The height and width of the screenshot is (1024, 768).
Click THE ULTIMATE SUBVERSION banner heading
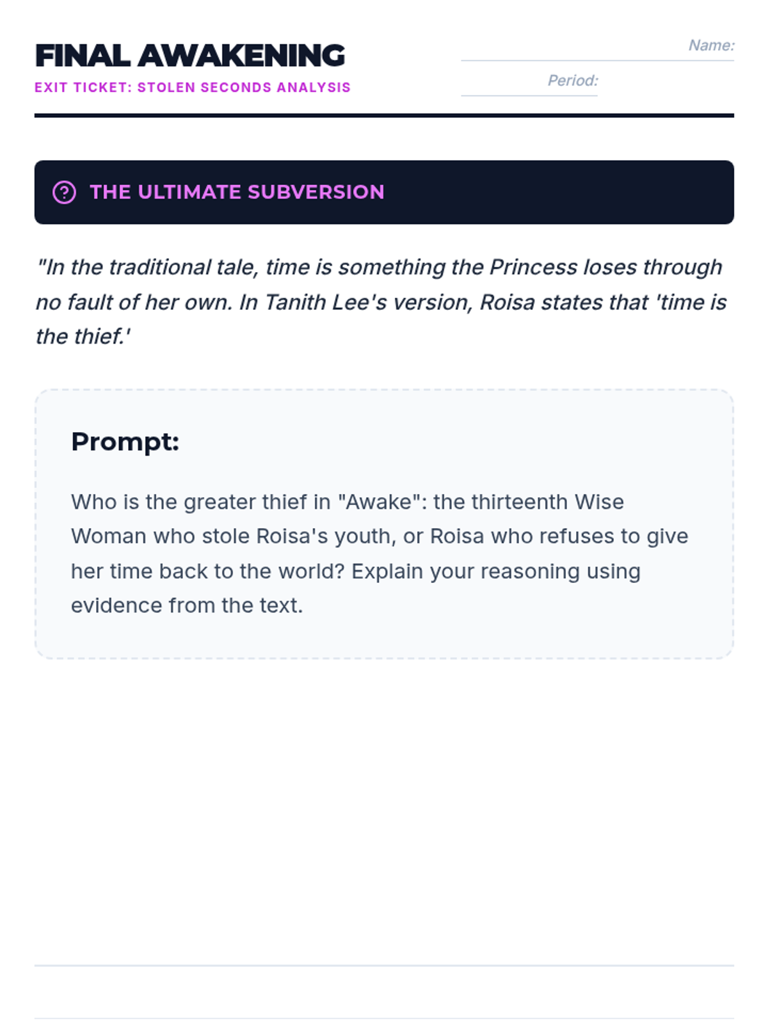point(237,192)
